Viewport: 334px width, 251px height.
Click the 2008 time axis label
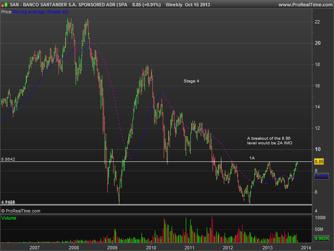click(x=74, y=248)
